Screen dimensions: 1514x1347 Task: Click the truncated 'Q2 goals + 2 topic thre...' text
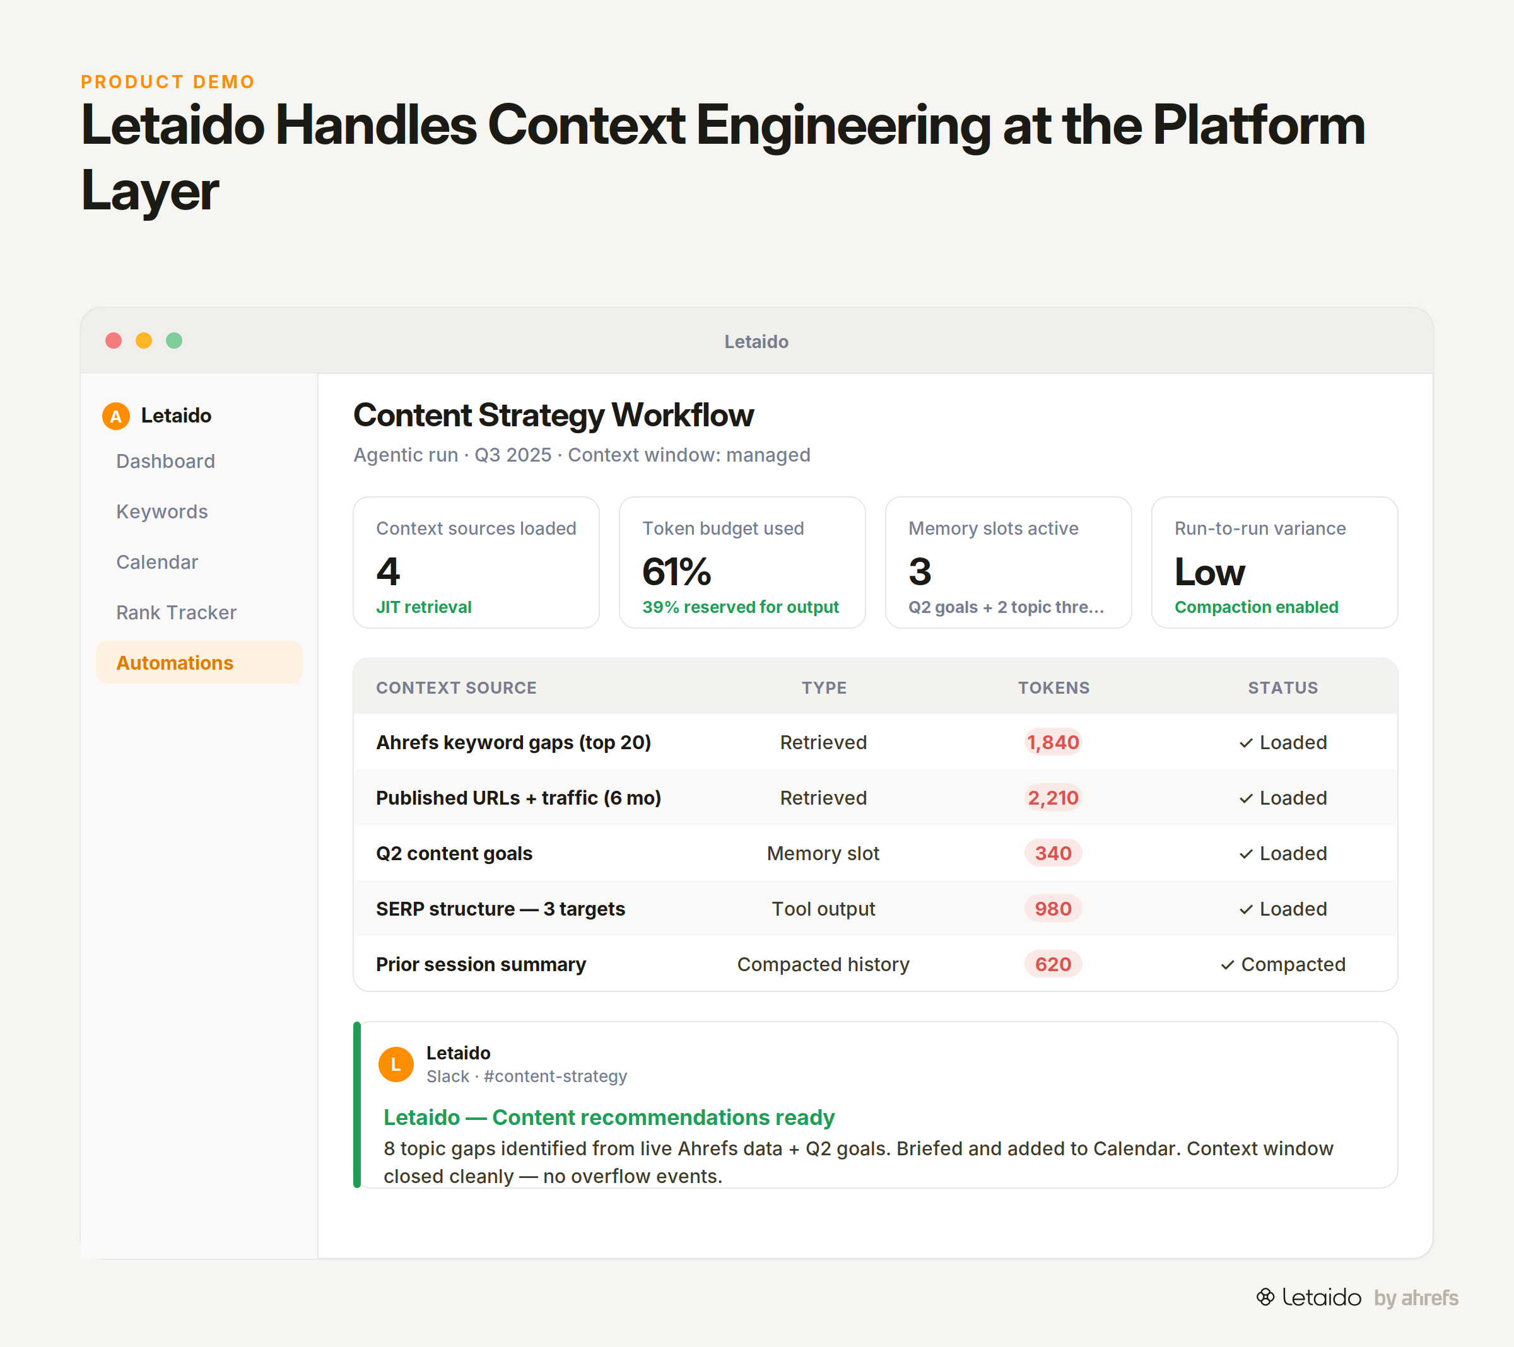coord(1006,607)
